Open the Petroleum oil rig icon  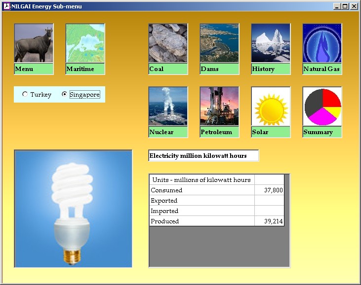(219, 107)
